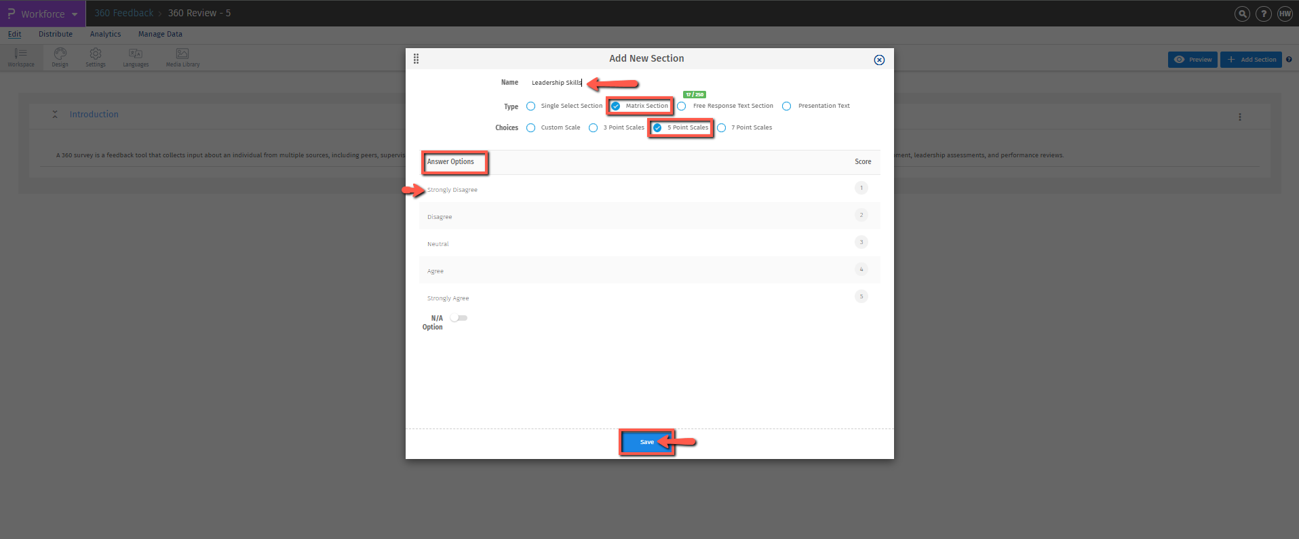
Task: Edit the Neutral answer option
Action: coord(438,244)
